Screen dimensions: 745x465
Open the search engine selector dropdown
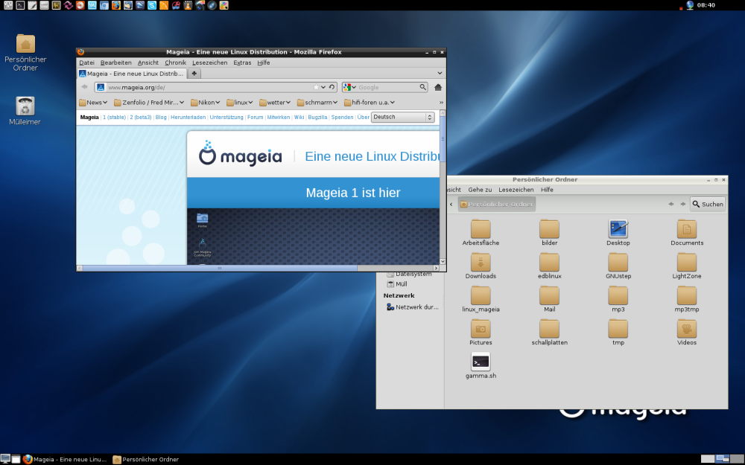(x=349, y=87)
